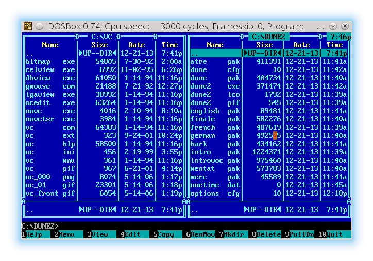
Task: Click the left panel Time column header
Action: point(169,45)
